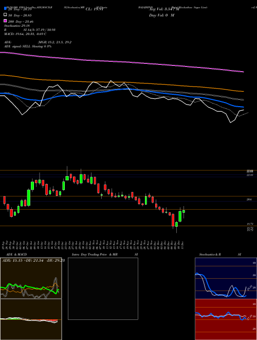Screen dimensions: 257x340
Task: Open the ADX indicator mini chart
Action: pos(31,278)
